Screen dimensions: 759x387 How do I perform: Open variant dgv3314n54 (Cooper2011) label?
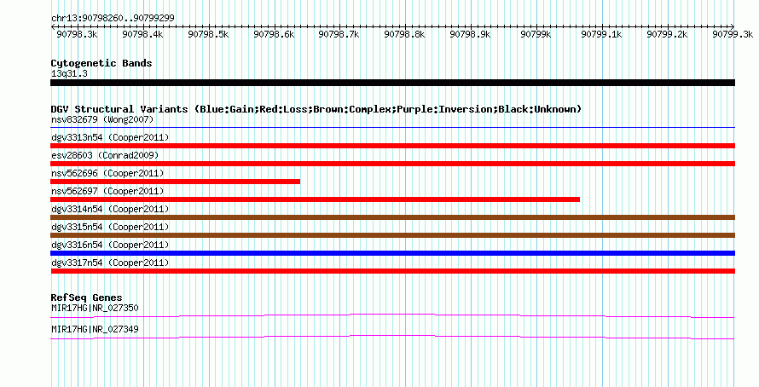(x=110, y=209)
